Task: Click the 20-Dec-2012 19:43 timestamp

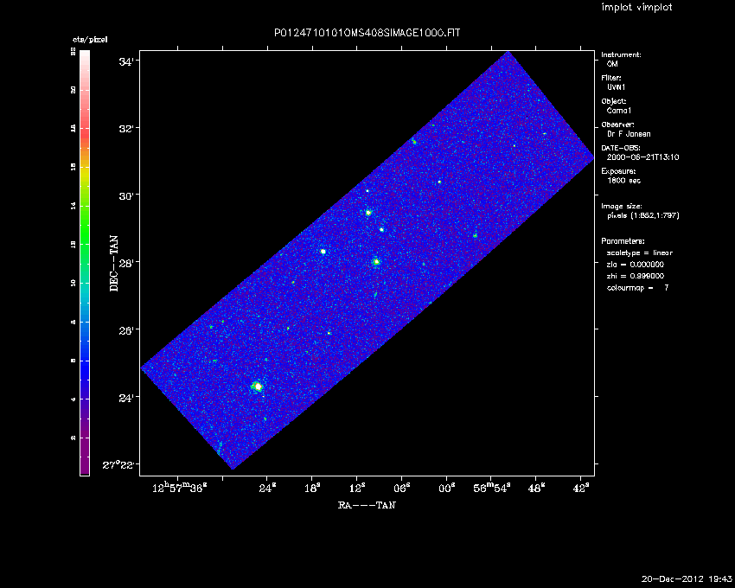Action: (687, 578)
